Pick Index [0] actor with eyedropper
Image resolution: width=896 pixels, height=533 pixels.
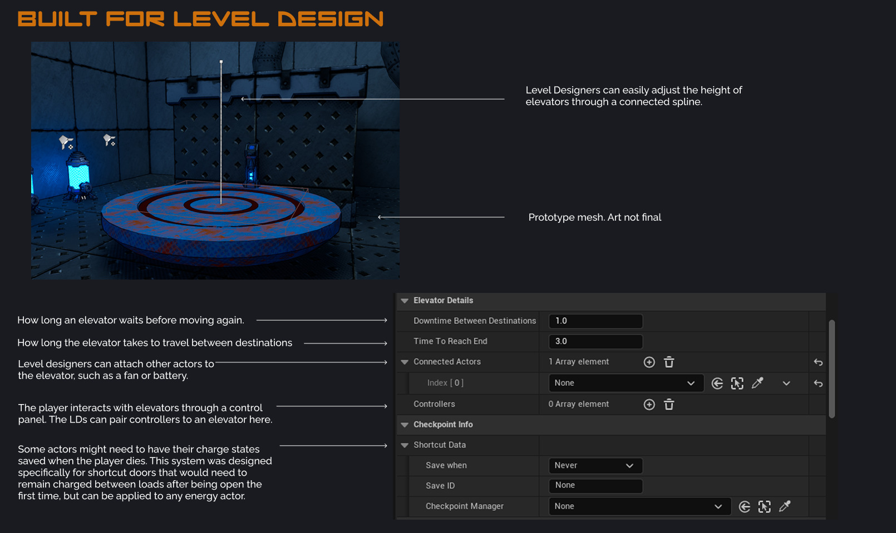[757, 383]
